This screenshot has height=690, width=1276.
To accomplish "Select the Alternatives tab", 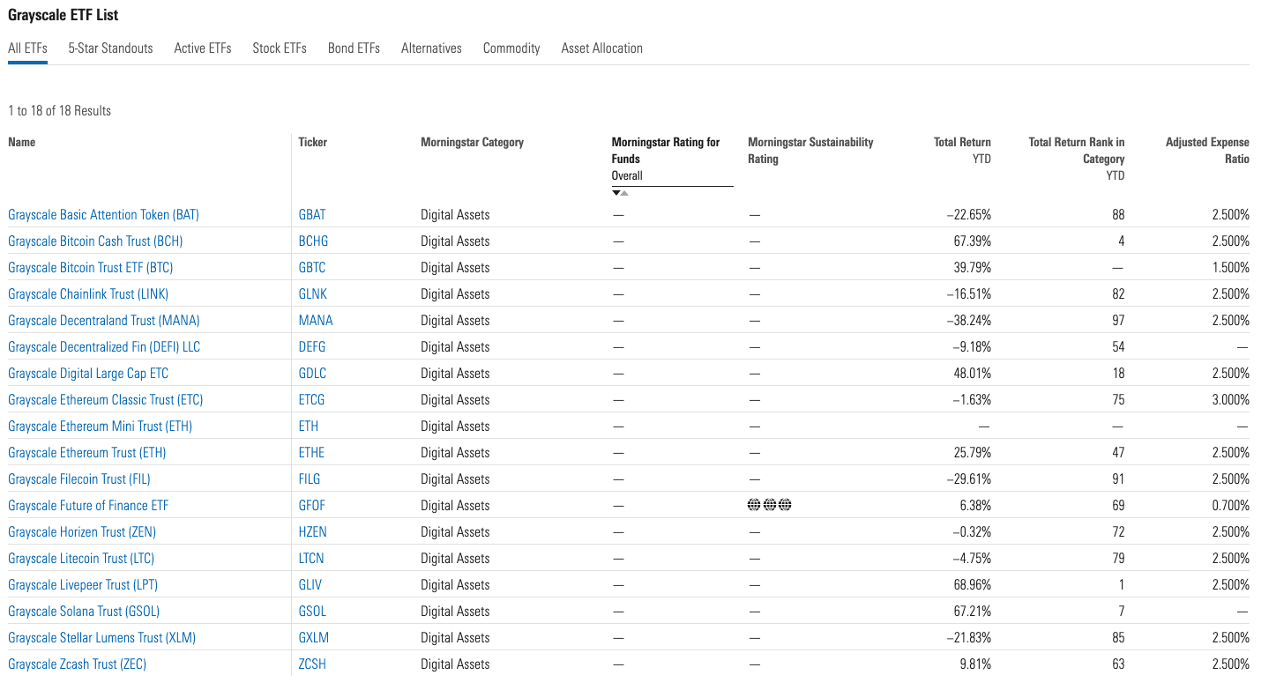I will point(431,48).
